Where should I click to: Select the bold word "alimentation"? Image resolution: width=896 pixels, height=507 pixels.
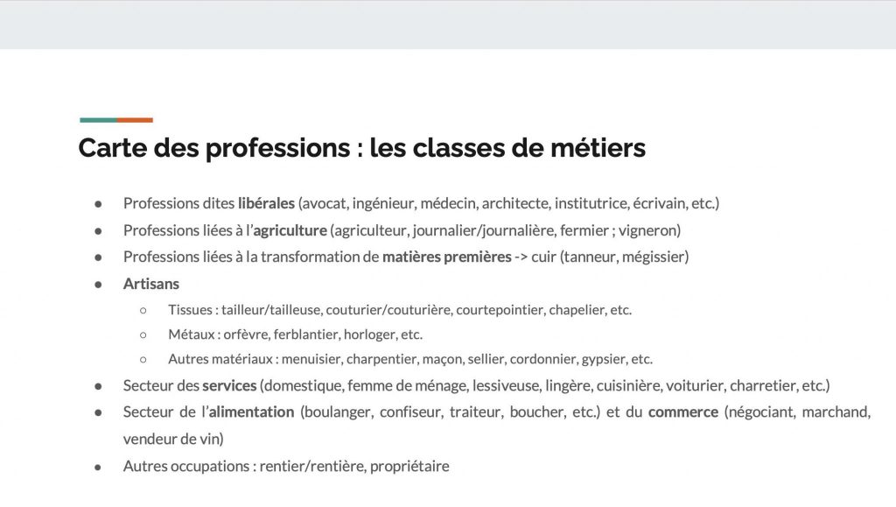[x=251, y=412]
